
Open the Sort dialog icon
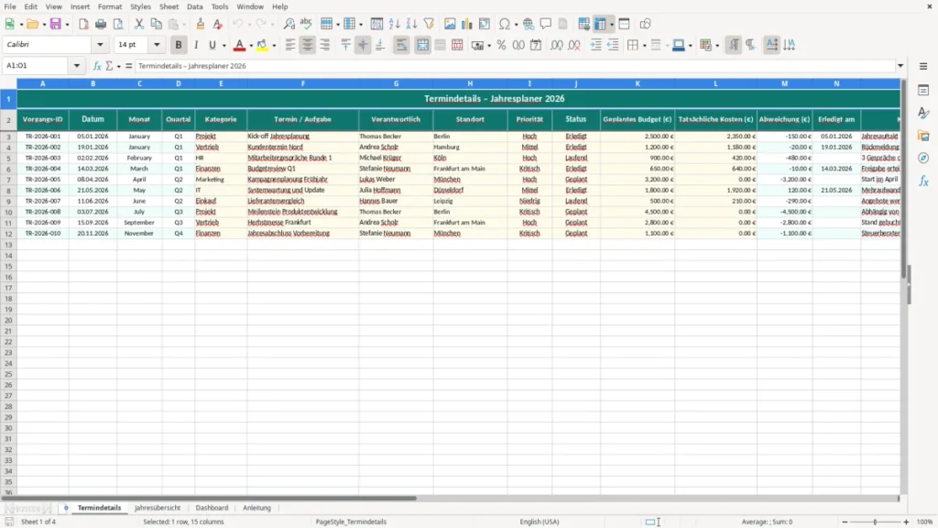pyautogui.click(x=376, y=24)
